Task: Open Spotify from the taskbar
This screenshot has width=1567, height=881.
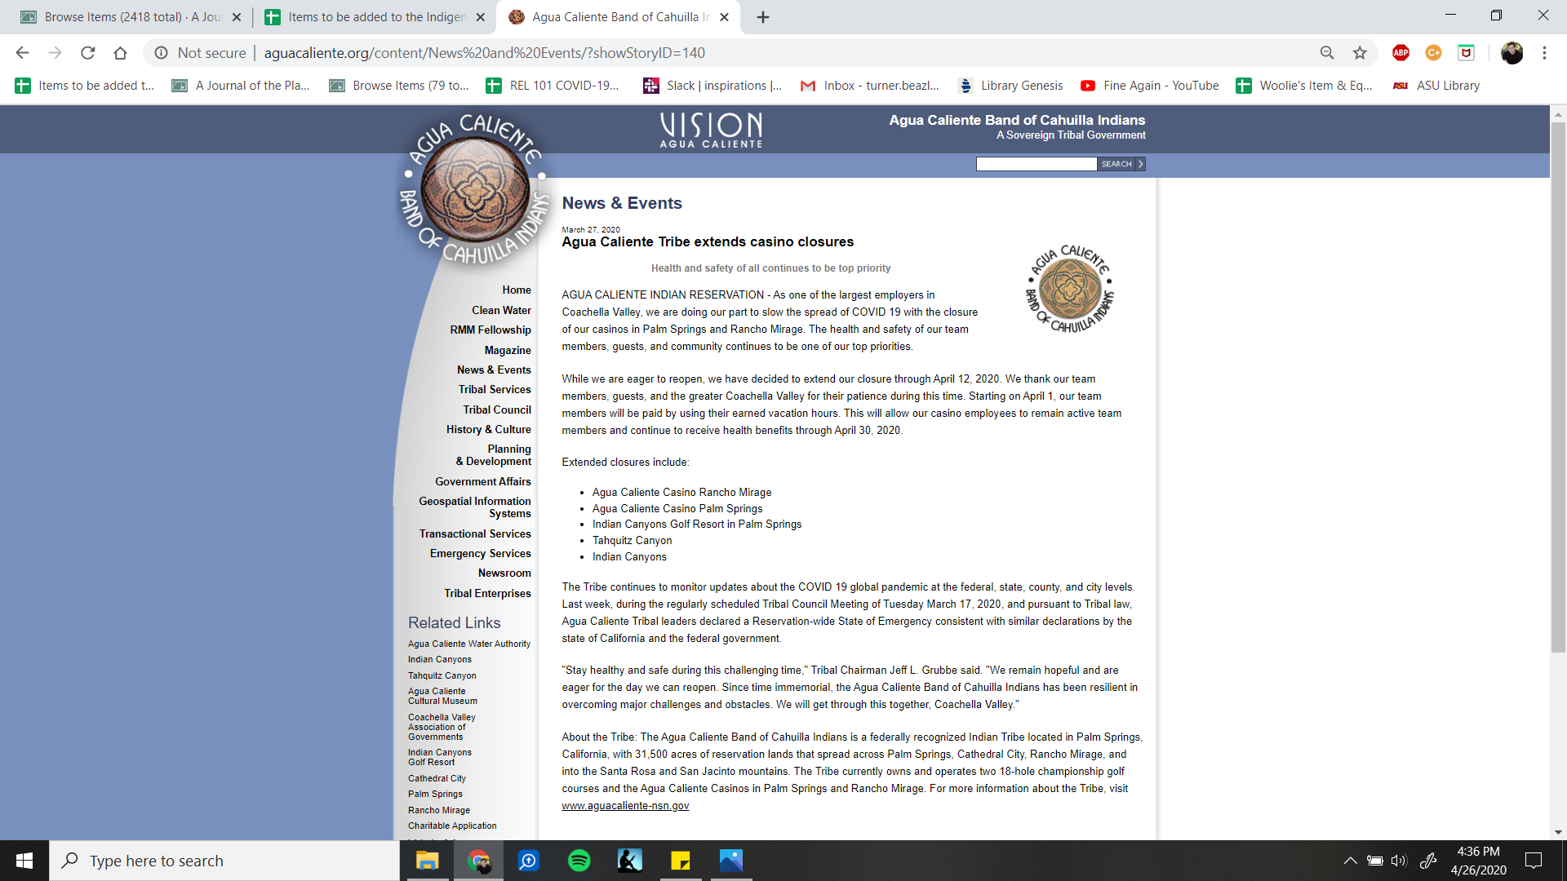Action: 579,861
